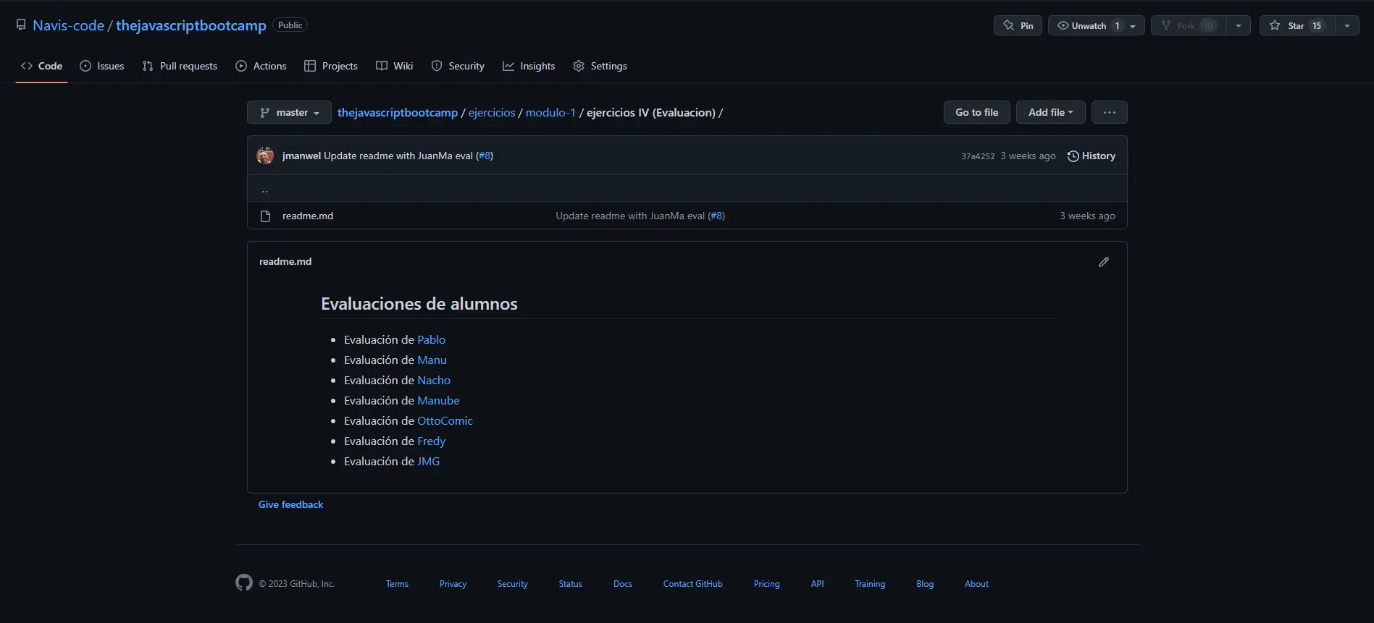The image size is (1374, 623).
Task: Open the Pull requests tab
Action: pos(180,66)
